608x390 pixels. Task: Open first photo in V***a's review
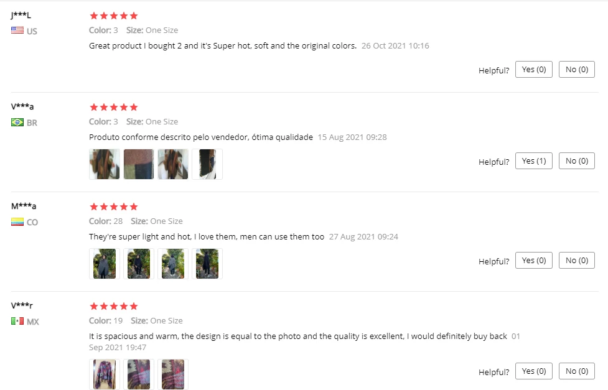105,164
